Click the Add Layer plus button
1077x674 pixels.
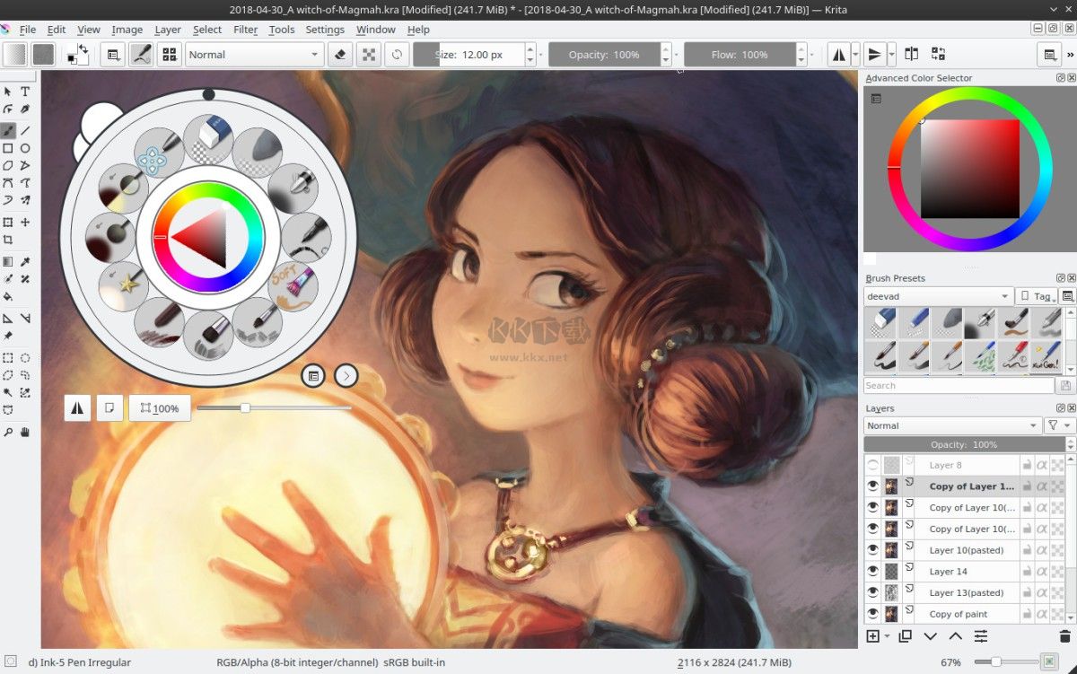pos(873,636)
